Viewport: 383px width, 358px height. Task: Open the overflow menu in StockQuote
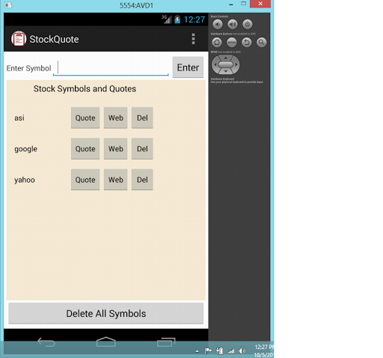pyautogui.click(x=193, y=39)
